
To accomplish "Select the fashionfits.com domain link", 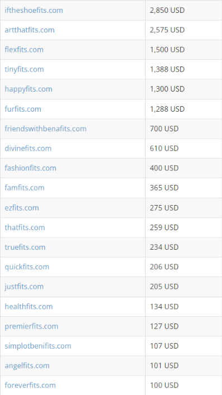I will [31, 168].
